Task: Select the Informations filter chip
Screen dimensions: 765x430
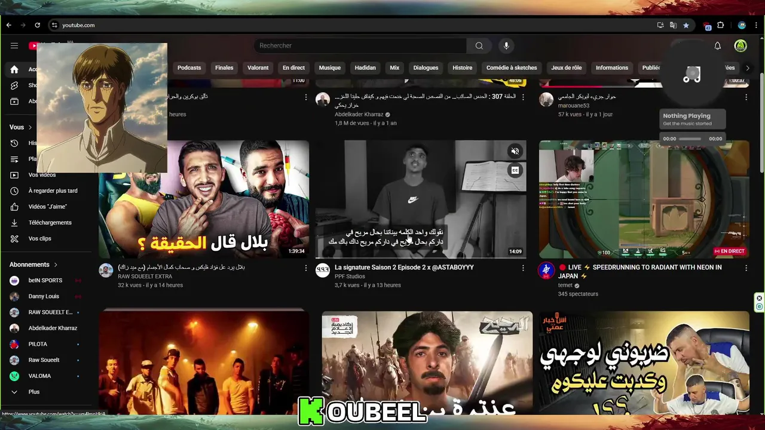Action: (x=611, y=67)
